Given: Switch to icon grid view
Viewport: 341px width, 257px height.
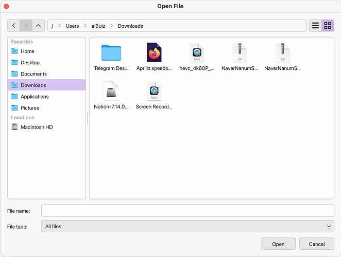Looking at the screenshot, I should pyautogui.click(x=328, y=26).
